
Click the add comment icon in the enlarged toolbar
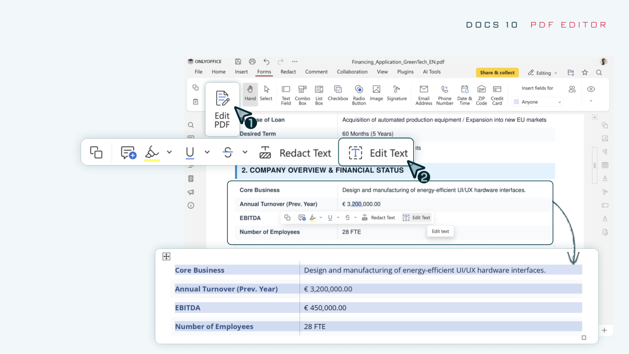tap(128, 153)
